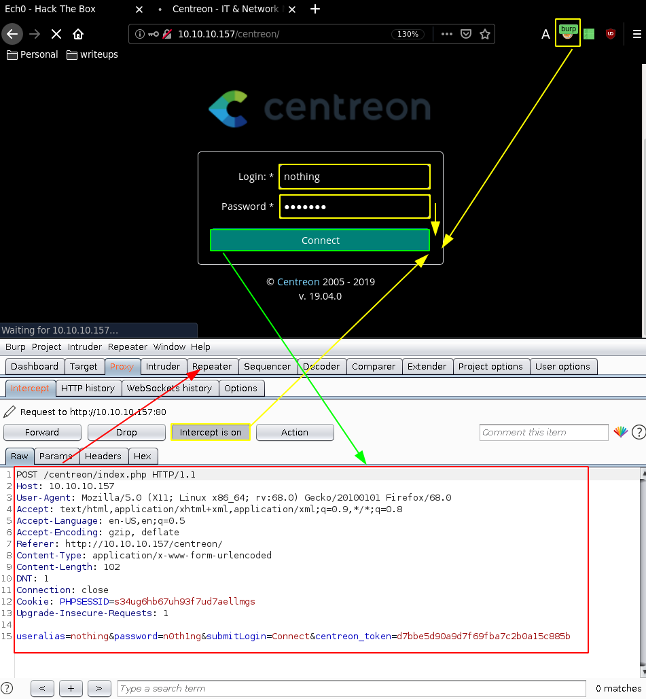
Task: Click the insecure connection lock icon
Action: pos(167,35)
